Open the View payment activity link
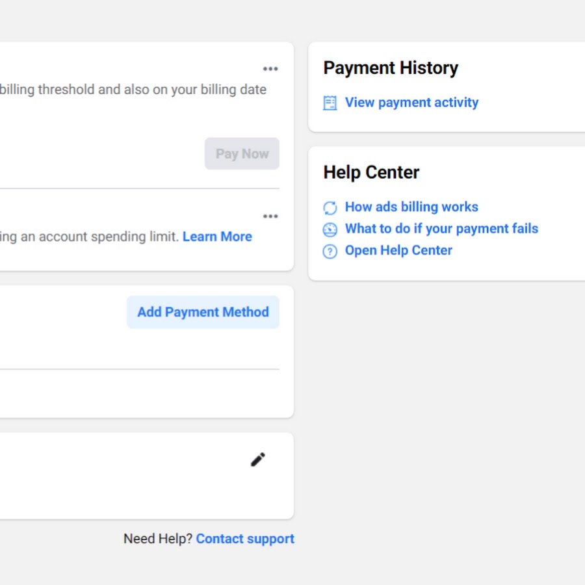Viewport: 585px width, 585px height. (411, 103)
